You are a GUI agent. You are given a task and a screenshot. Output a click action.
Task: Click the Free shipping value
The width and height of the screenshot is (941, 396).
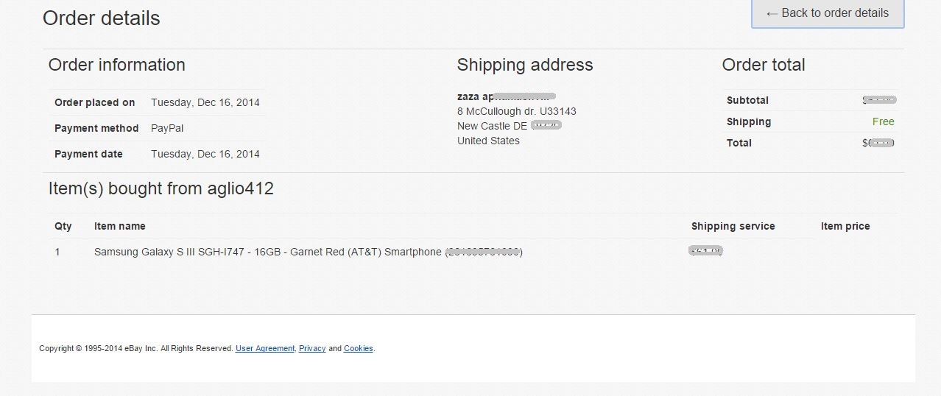click(883, 121)
